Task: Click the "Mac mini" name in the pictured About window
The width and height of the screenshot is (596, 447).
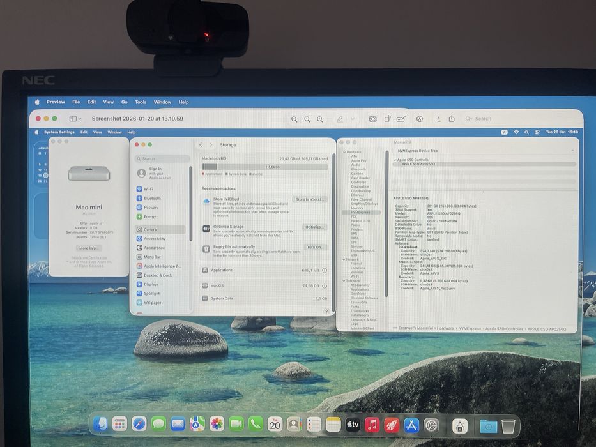Action: [89, 207]
